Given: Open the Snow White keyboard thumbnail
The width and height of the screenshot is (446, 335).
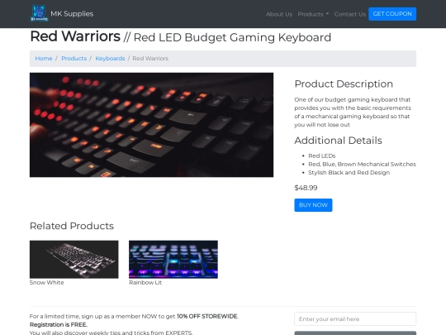Looking at the screenshot, I should pos(74,259).
